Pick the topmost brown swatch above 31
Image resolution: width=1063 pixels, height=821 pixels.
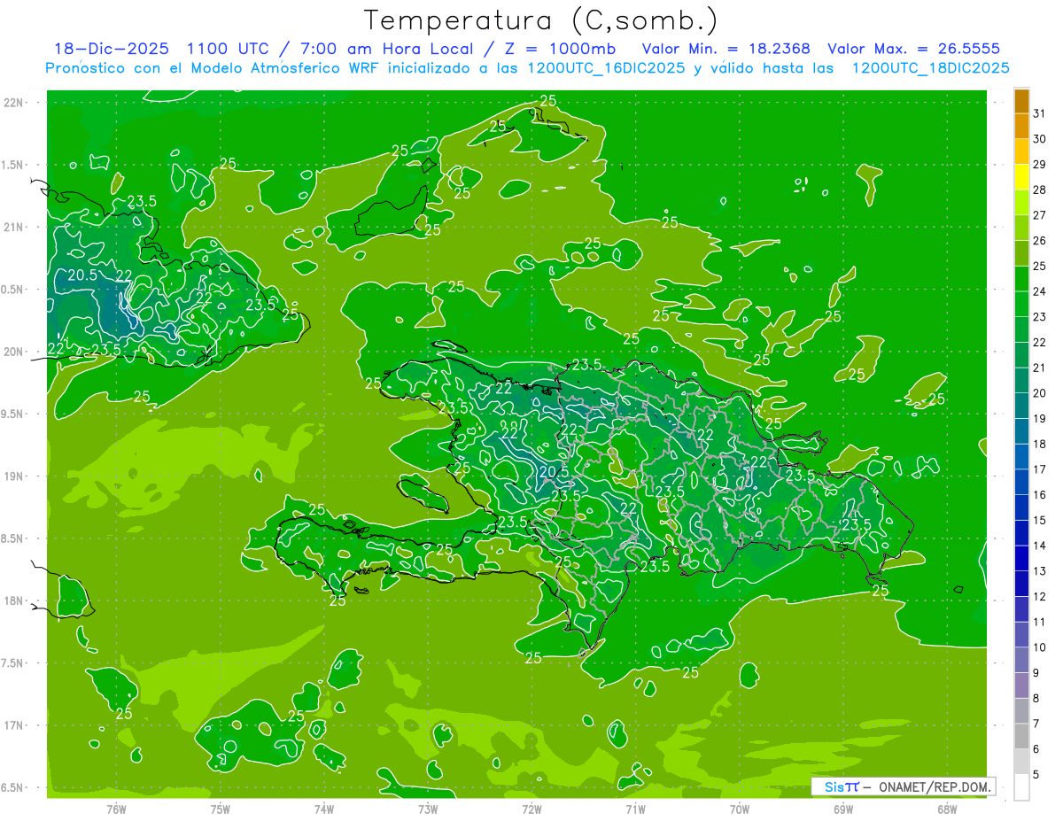coord(1021,100)
